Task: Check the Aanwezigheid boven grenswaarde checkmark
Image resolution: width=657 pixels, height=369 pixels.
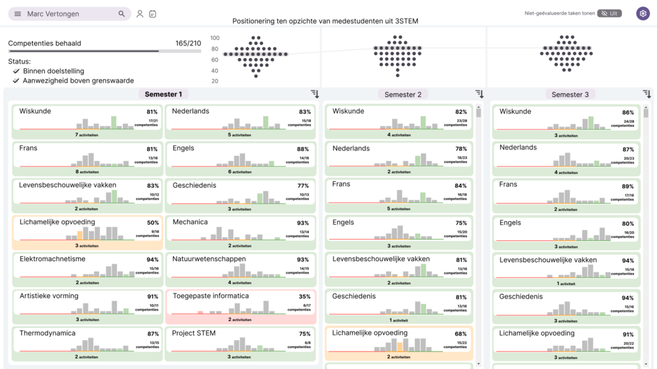Action: [x=16, y=80]
